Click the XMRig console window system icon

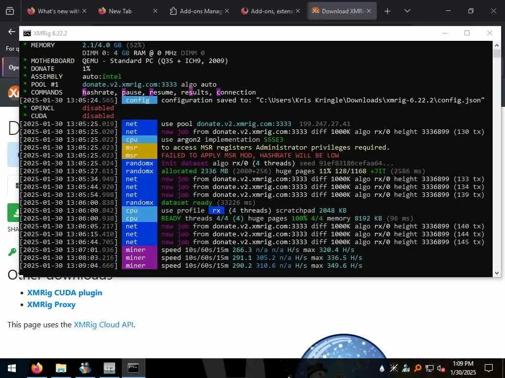pos(27,33)
